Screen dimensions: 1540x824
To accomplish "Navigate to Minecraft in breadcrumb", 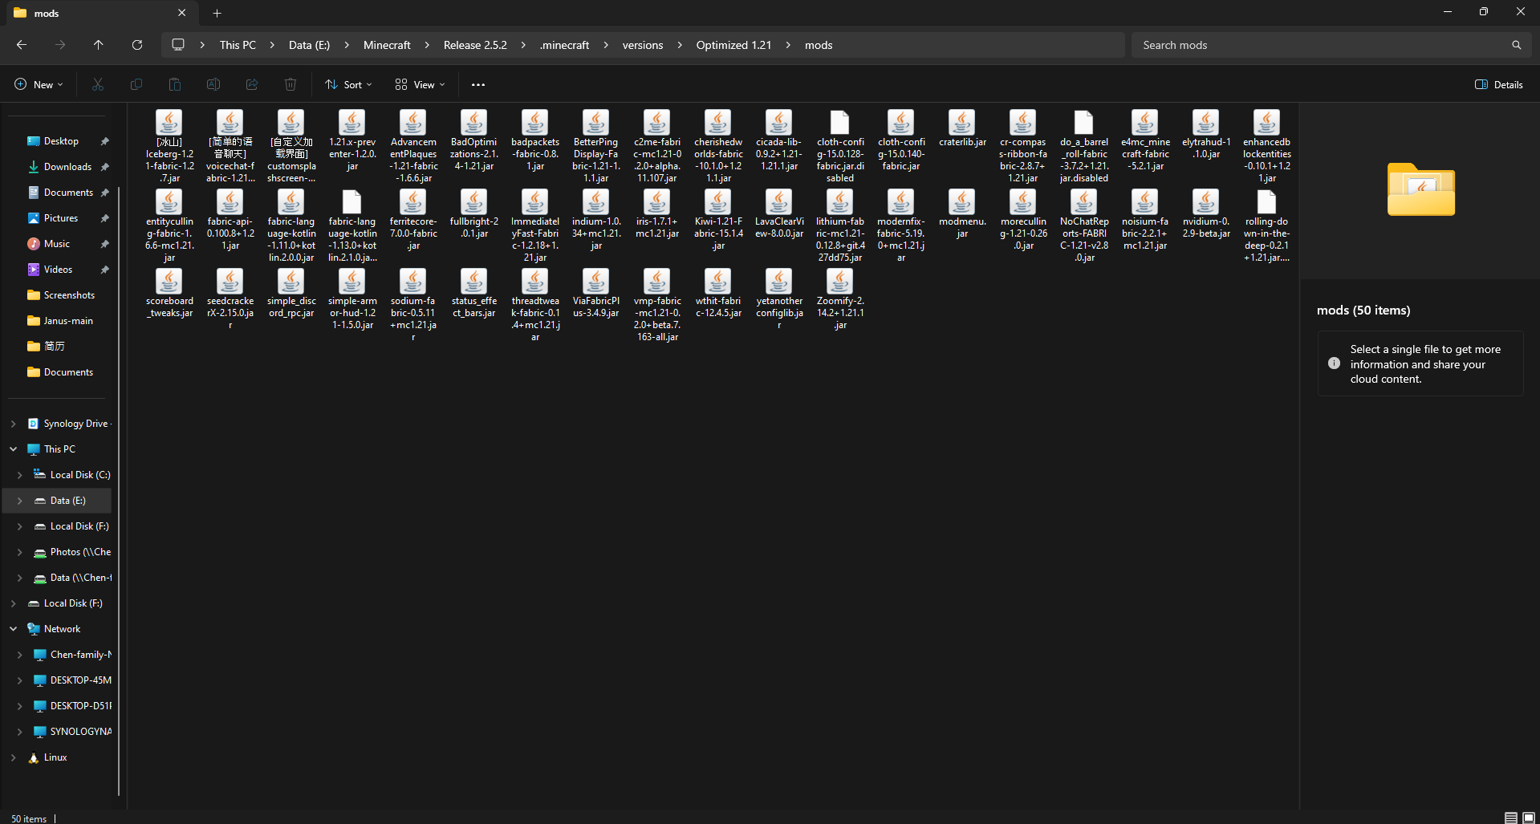I will click(387, 45).
